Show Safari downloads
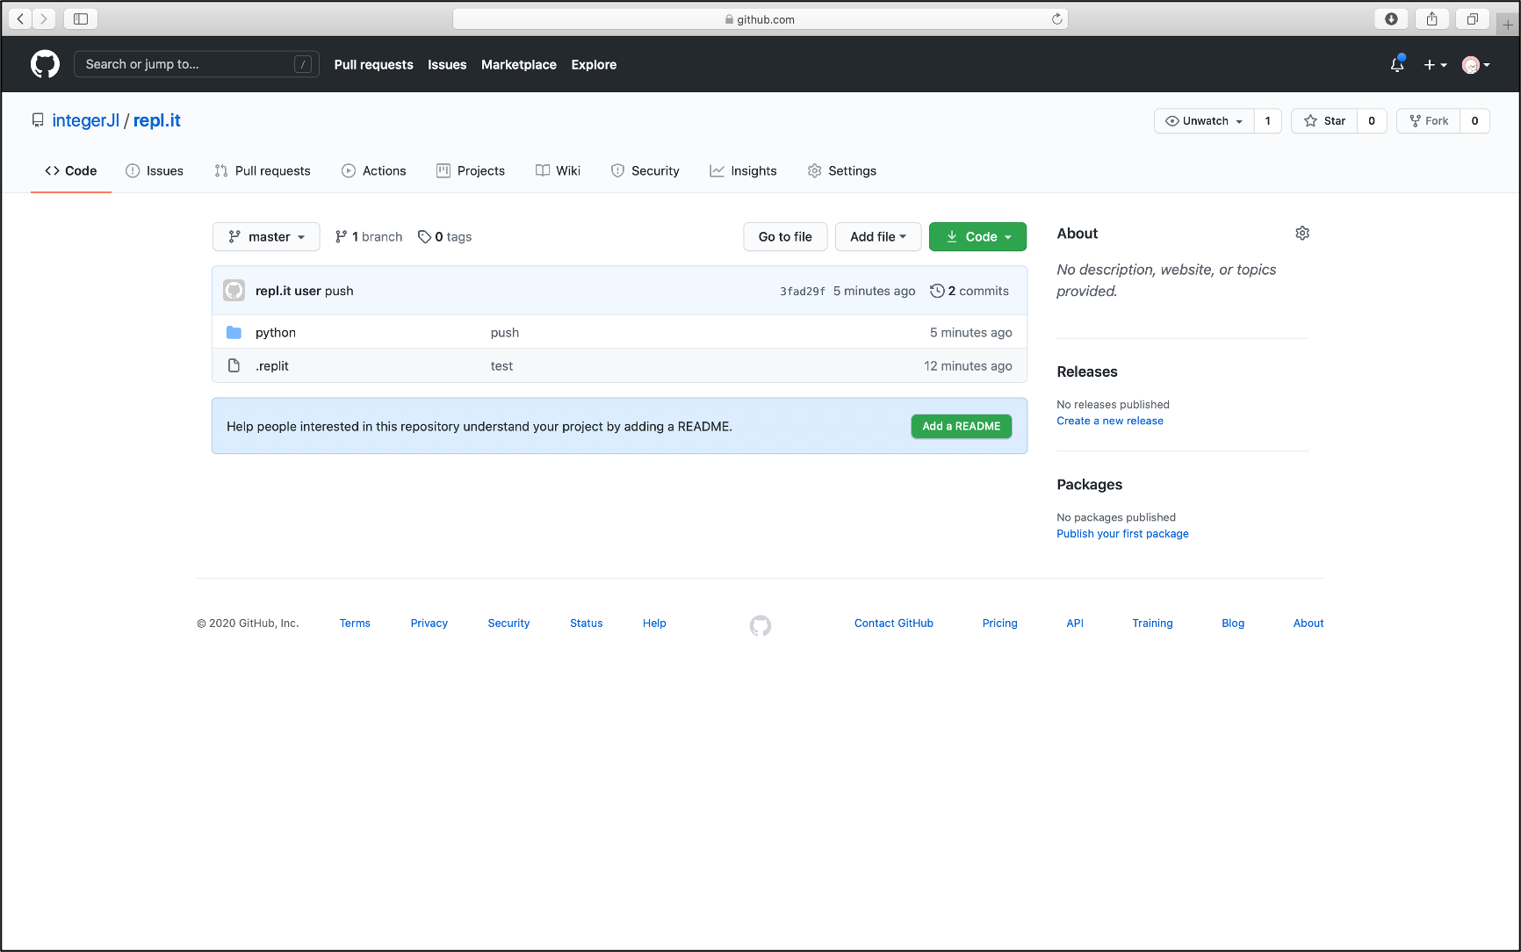The width and height of the screenshot is (1521, 952). 1391,18
